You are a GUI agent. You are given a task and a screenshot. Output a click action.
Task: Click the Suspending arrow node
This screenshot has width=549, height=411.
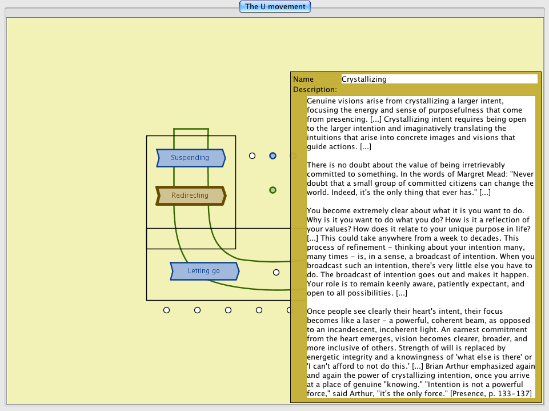(190, 158)
